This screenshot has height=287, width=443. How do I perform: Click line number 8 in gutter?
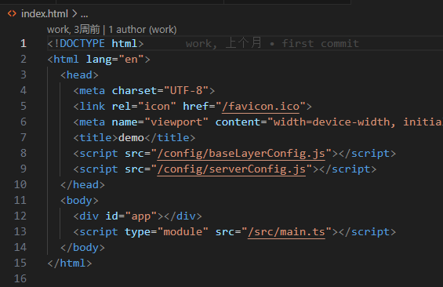pos(24,154)
